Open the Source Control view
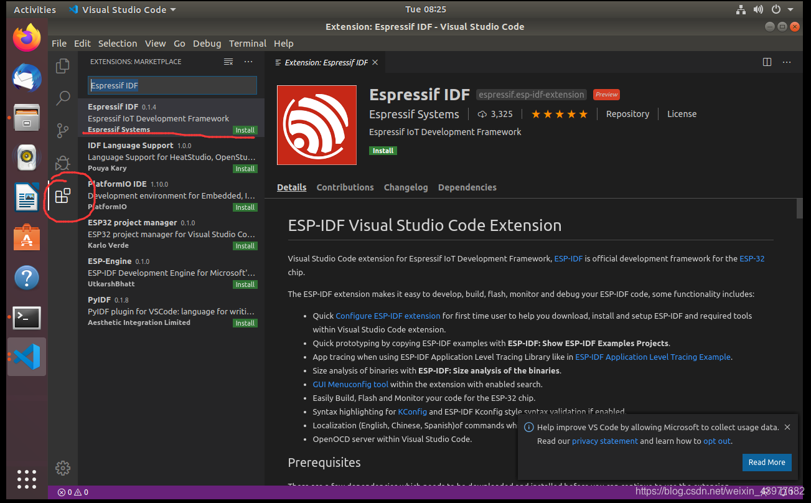 63,130
